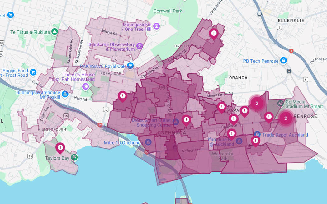
Task: Expand the cluster of 2 outages beside PENROSE label
Action: [x=286, y=118]
